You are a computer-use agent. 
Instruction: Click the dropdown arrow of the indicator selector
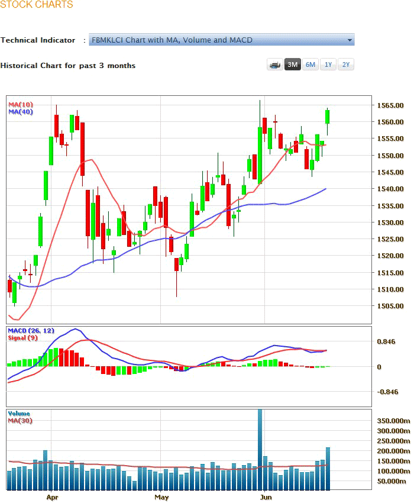click(350, 40)
